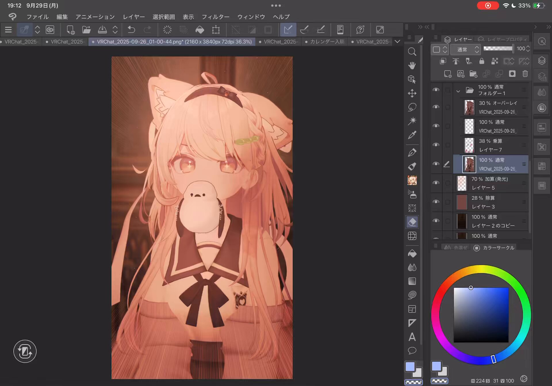Select the Hand move-canvas tool
This screenshot has height=386, width=552.
click(412, 66)
